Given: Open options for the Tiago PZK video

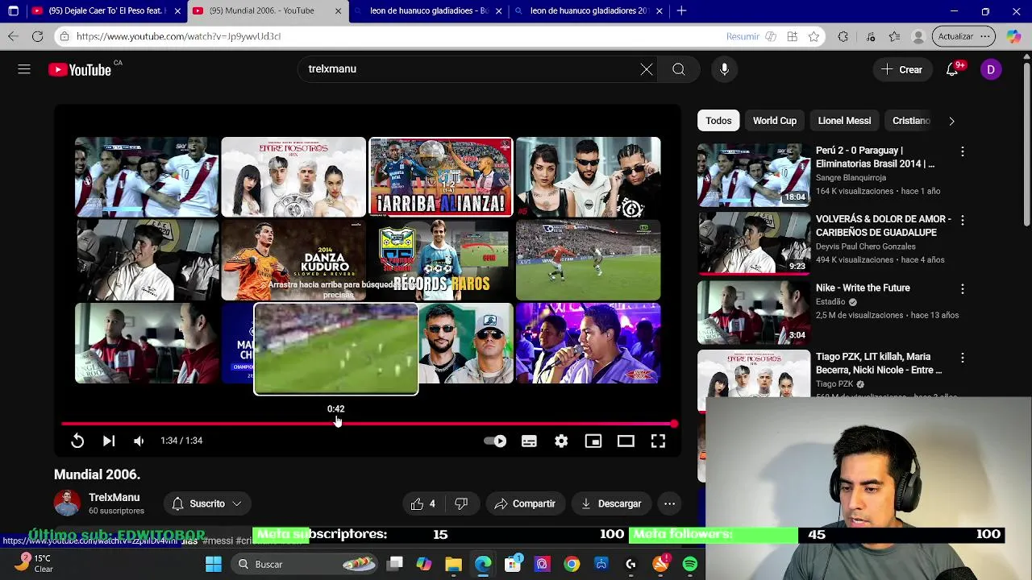Looking at the screenshot, I should pyautogui.click(x=962, y=358).
